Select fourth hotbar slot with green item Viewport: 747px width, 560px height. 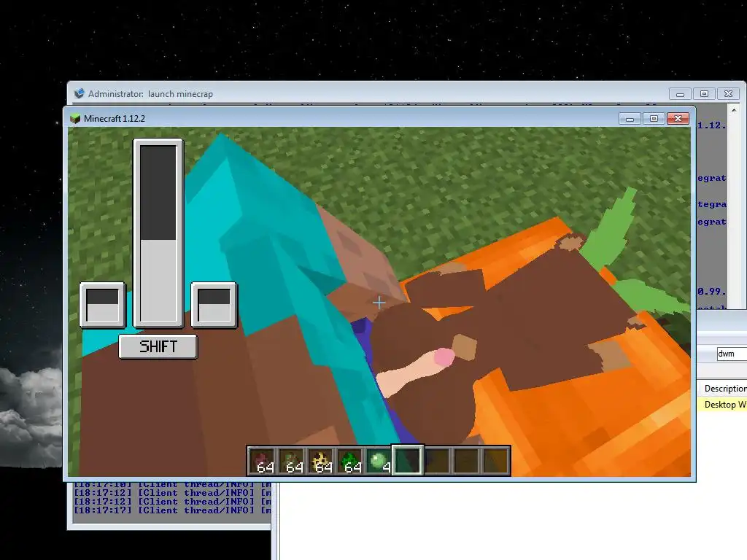349,461
